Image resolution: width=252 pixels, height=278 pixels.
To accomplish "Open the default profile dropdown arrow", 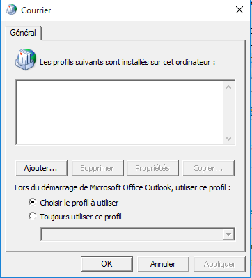I will click(x=228, y=234).
